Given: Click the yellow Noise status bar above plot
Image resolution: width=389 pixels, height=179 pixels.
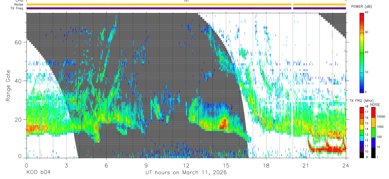Looking at the screenshot, I should coord(186,4).
